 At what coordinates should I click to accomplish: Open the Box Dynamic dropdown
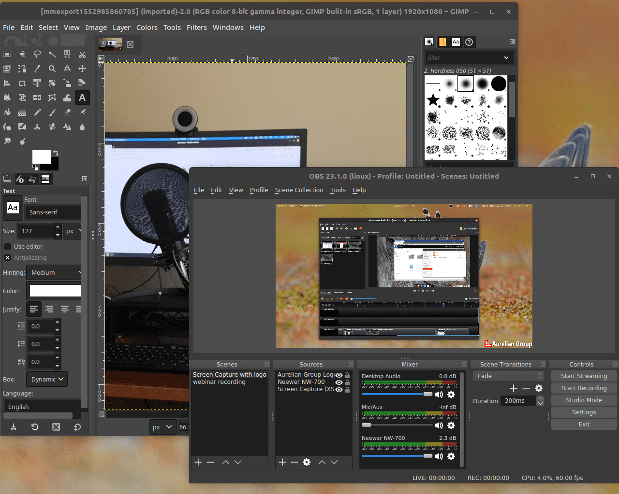tap(47, 379)
